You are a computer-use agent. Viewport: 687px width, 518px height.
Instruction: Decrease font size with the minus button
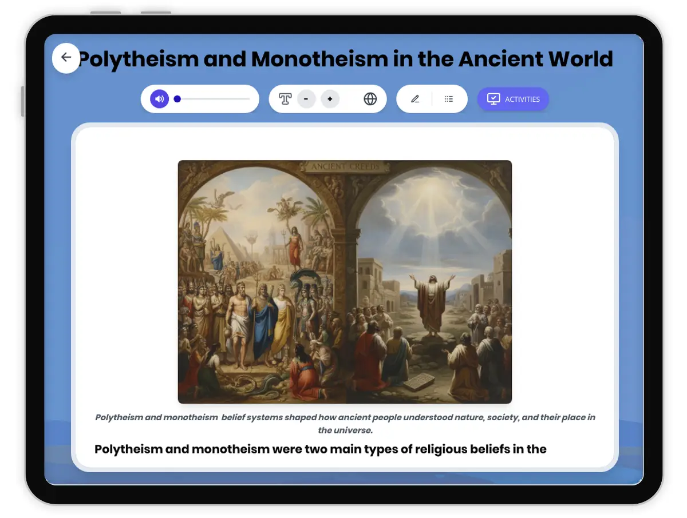306,98
